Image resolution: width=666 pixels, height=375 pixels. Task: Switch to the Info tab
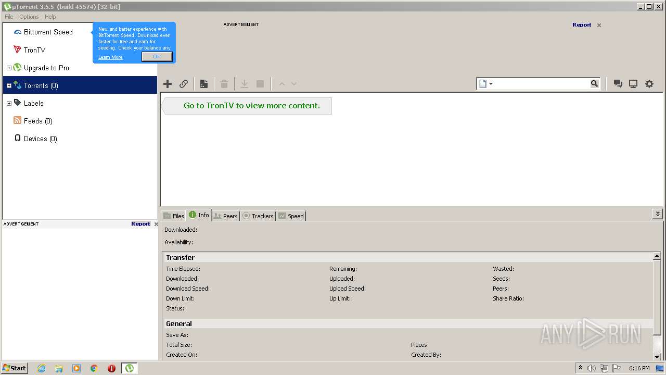[199, 215]
